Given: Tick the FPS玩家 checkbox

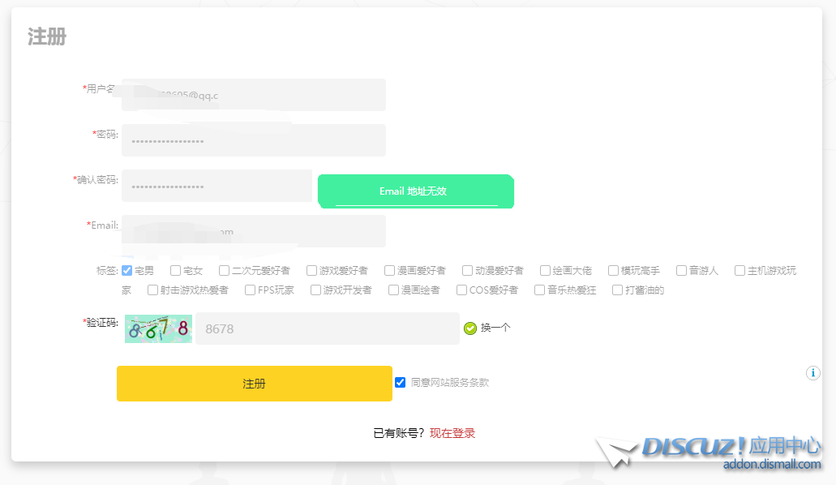Looking at the screenshot, I should point(250,290).
